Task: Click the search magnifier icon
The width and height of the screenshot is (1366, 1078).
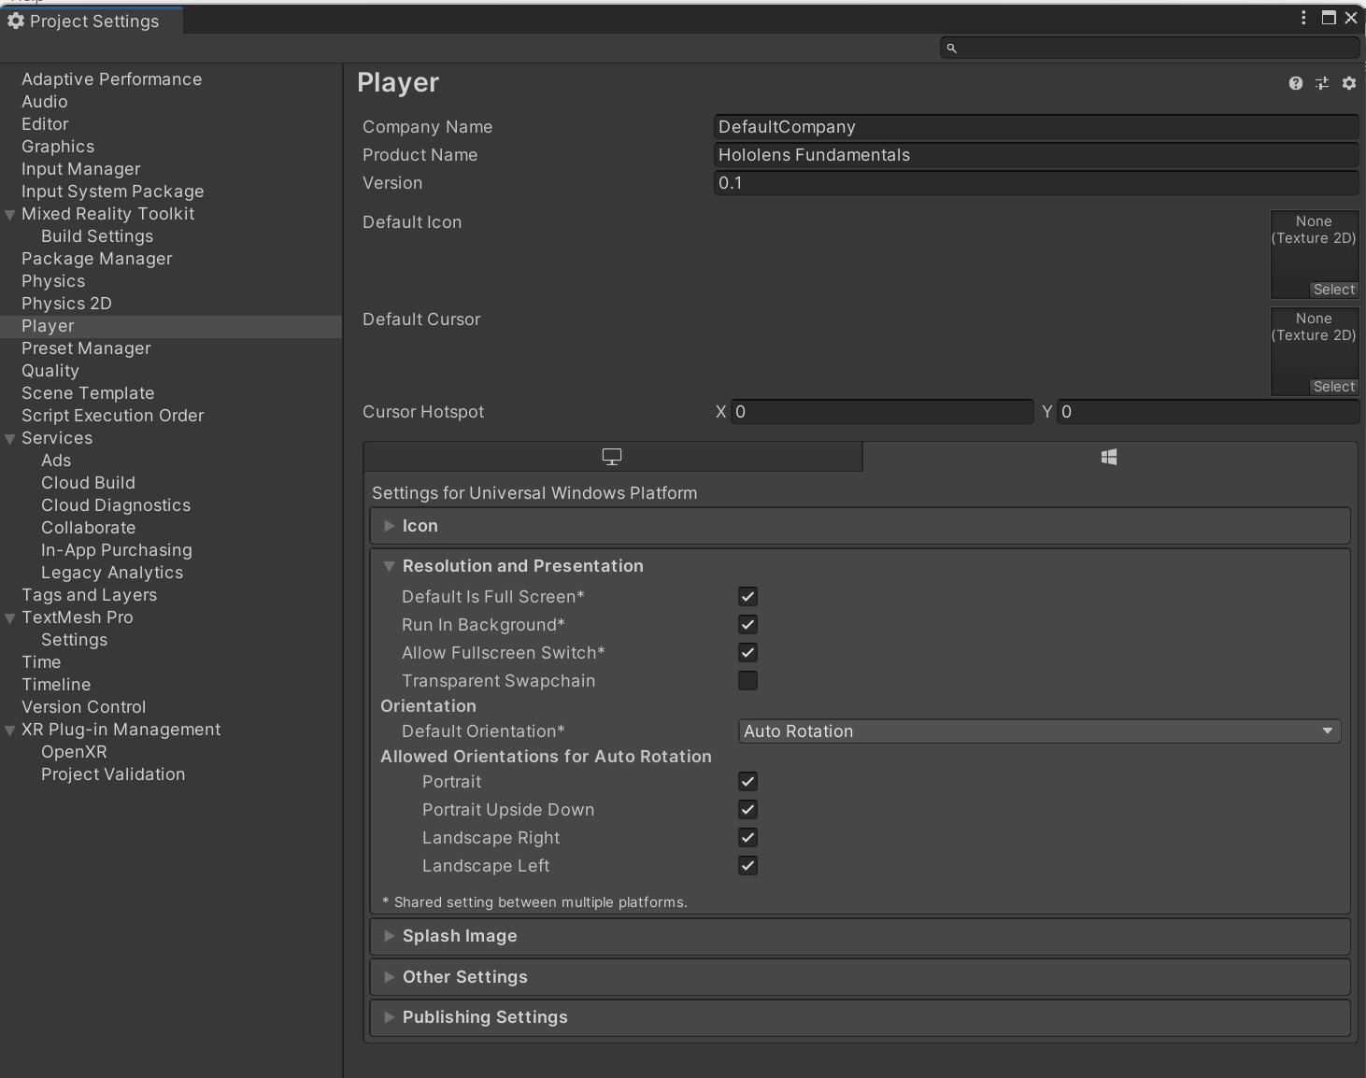Action: [951, 48]
